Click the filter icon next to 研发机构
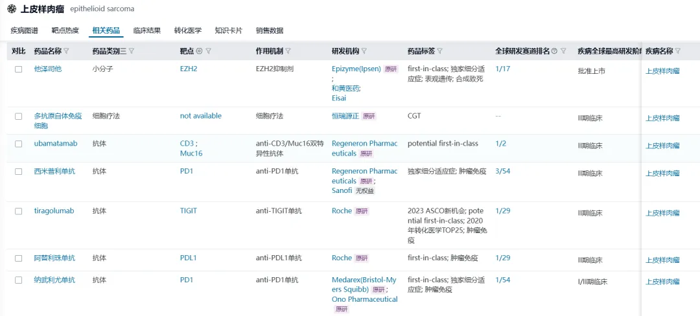This screenshot has width=700, height=316. click(x=364, y=51)
